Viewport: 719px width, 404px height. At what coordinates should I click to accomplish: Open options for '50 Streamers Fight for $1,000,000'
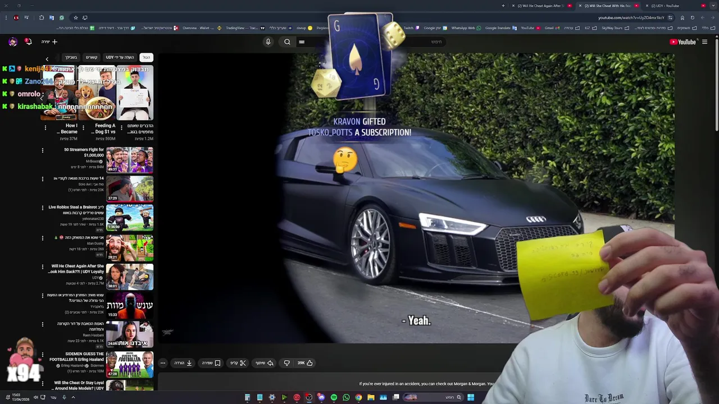(x=43, y=150)
